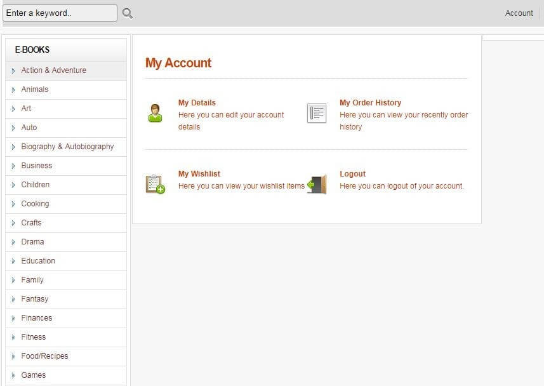The image size is (544, 386).
Task: Click 'Here you can logout of your account.'
Action: [x=402, y=186]
